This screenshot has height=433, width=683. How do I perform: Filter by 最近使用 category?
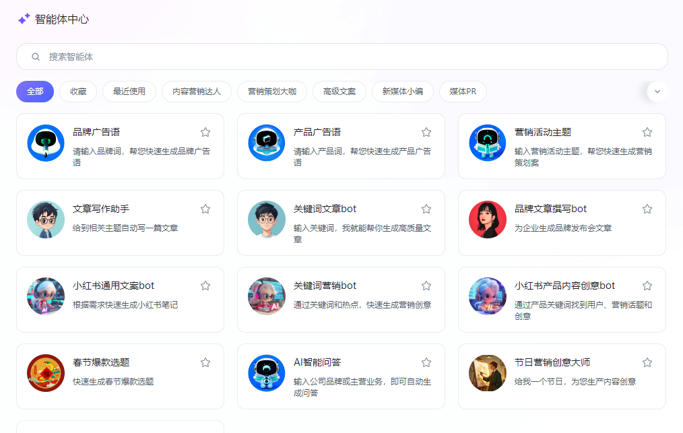[129, 92]
